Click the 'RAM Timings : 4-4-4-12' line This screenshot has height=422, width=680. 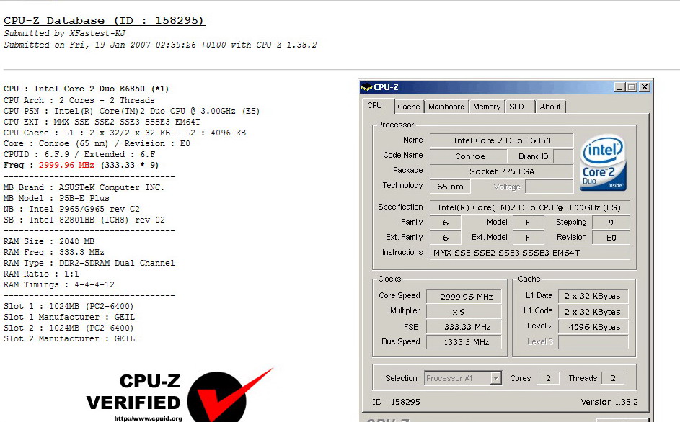tap(59, 284)
